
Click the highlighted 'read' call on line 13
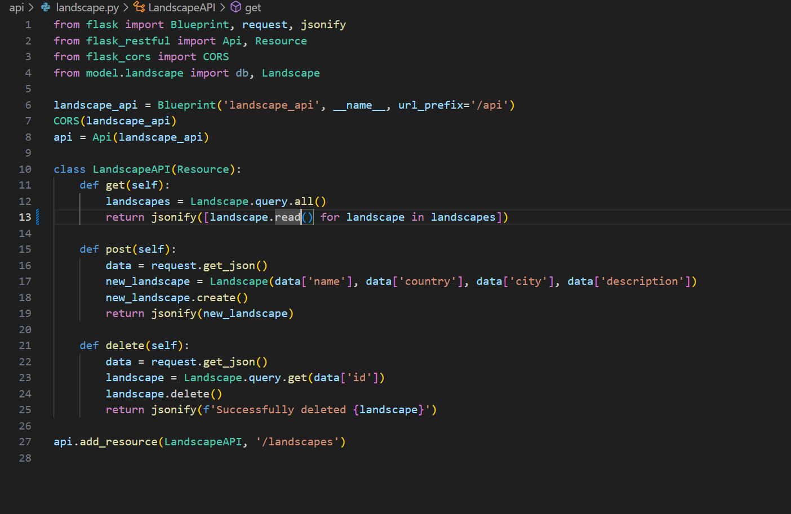click(x=288, y=217)
